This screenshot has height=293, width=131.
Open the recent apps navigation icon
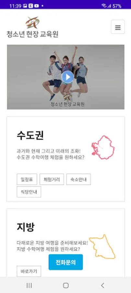point(29,285)
